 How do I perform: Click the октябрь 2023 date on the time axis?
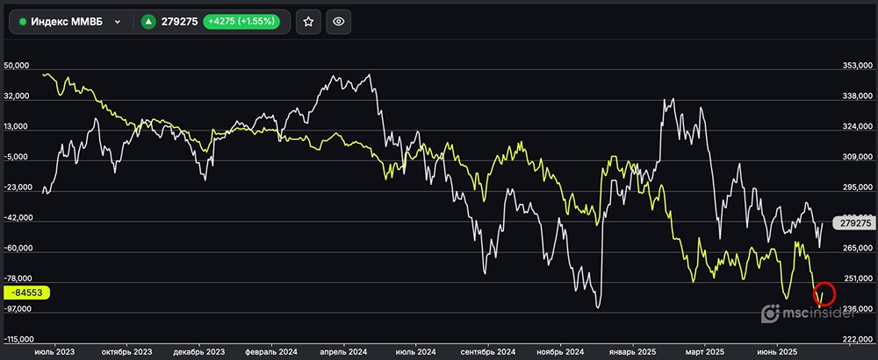click(127, 353)
